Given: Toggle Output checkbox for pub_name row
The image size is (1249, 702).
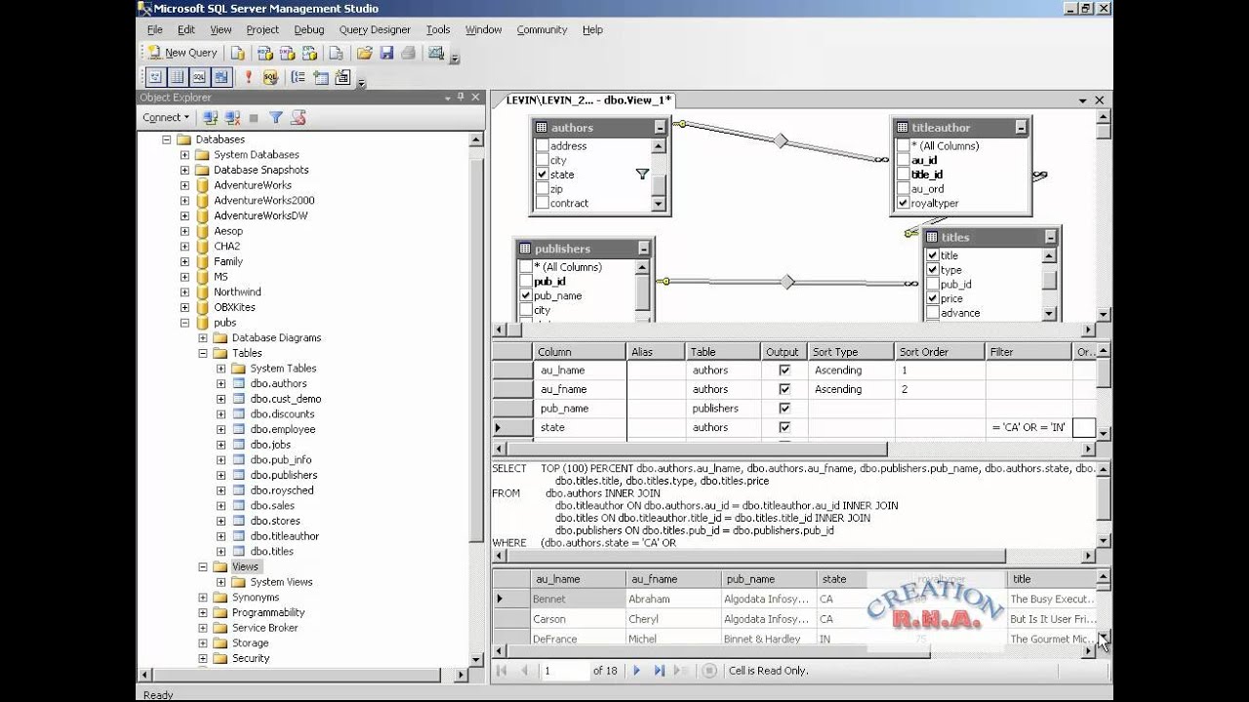Looking at the screenshot, I should tap(784, 409).
